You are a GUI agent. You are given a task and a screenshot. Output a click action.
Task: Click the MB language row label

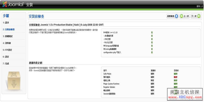(111, 46)
